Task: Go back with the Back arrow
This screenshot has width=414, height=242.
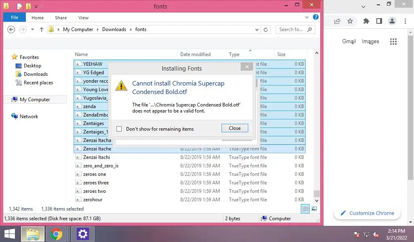Action: point(11,29)
